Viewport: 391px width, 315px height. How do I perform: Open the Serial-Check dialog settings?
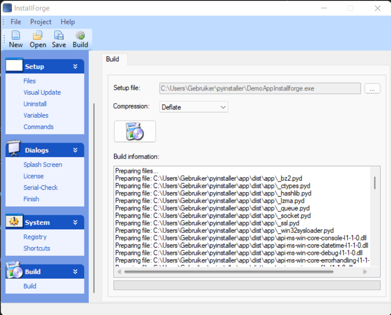click(x=40, y=188)
